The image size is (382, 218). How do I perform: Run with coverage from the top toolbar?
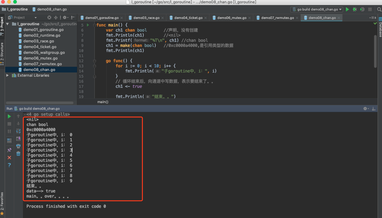(x=362, y=9)
